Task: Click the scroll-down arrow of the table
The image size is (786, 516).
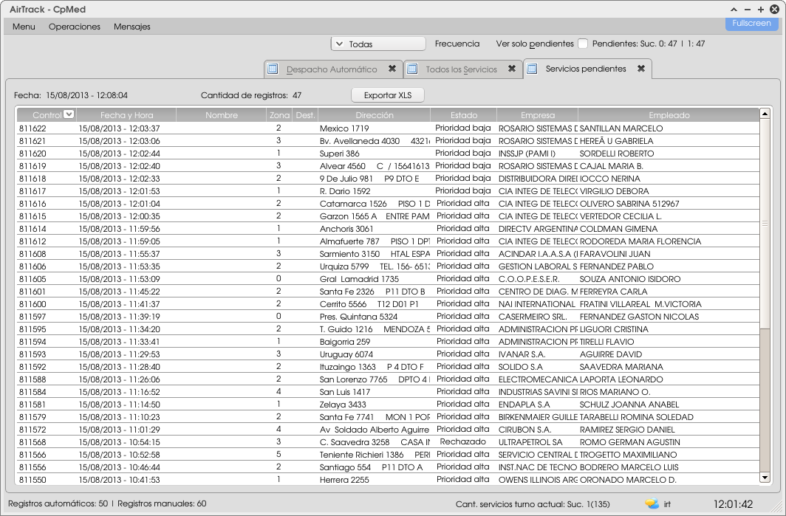Action: tap(765, 478)
